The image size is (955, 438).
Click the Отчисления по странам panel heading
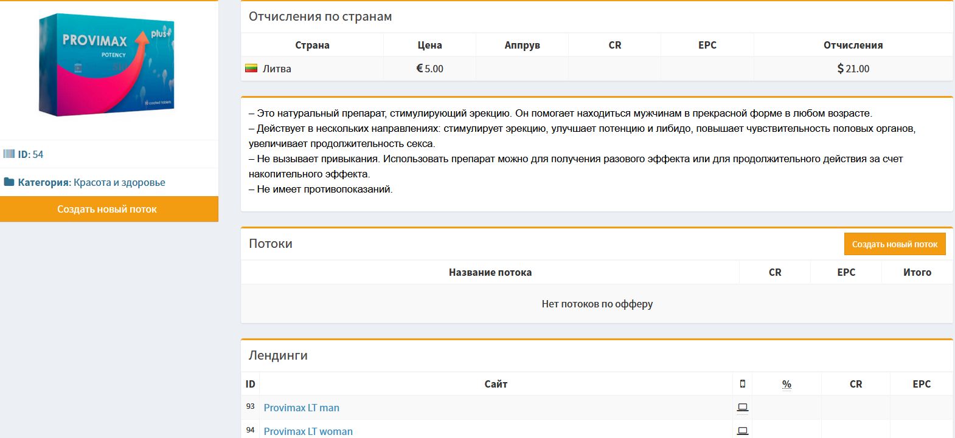point(320,17)
